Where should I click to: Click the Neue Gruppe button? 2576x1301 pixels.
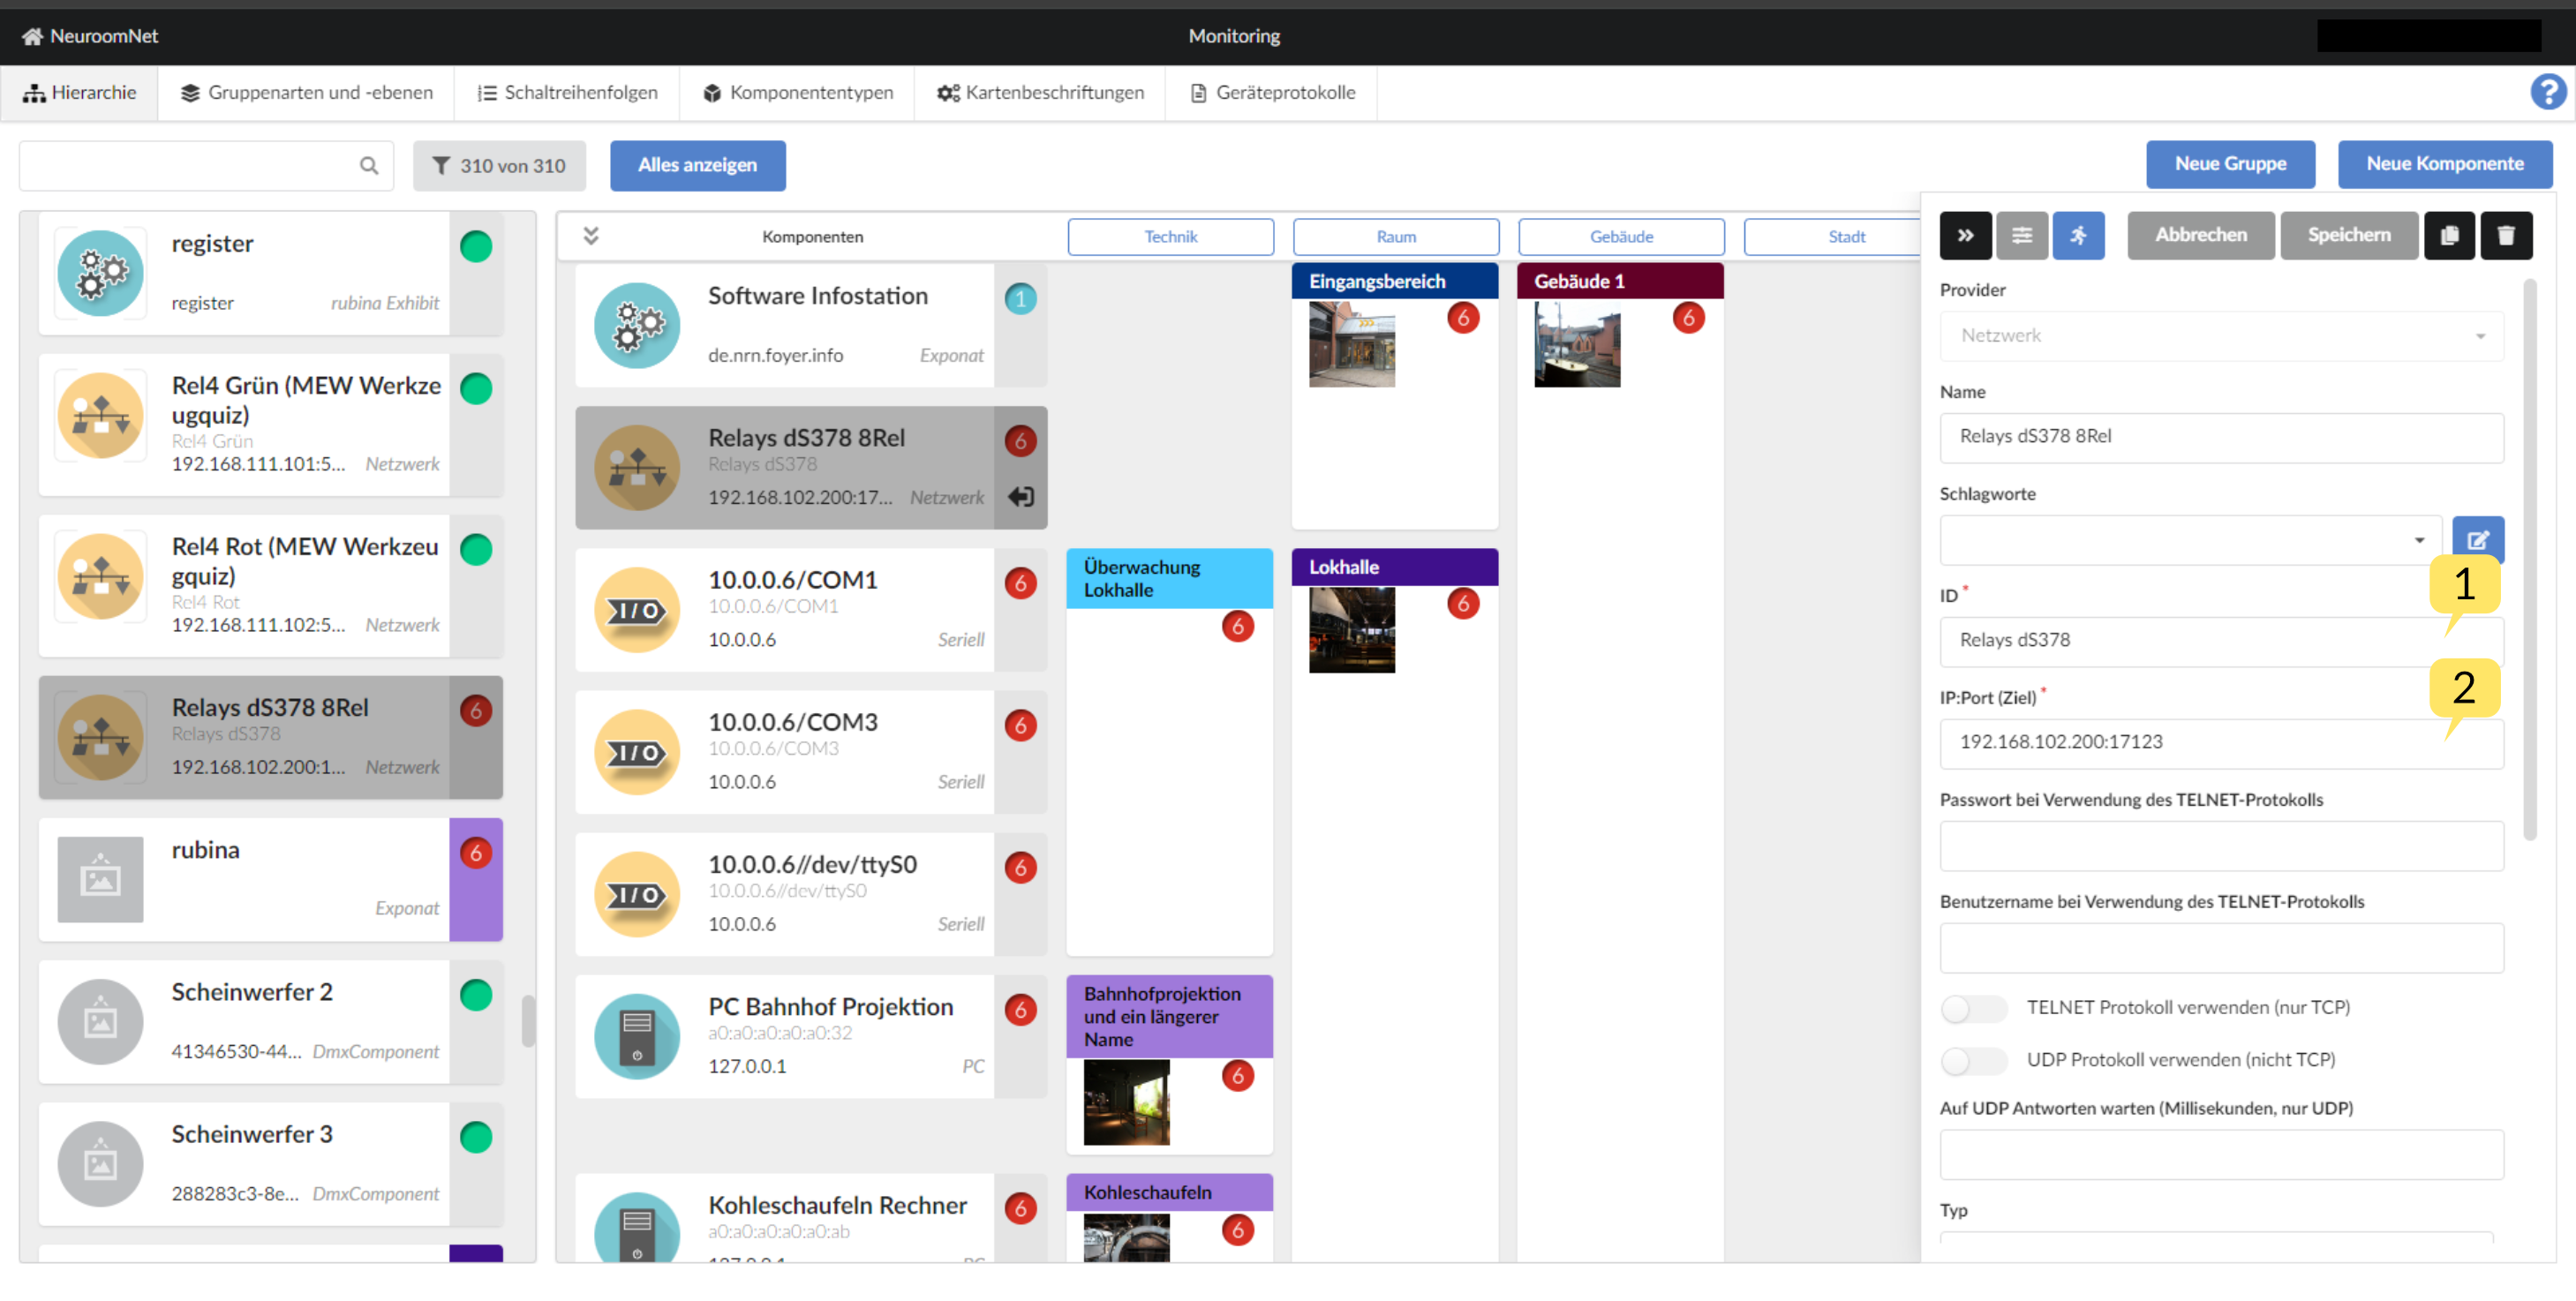coord(2229,162)
